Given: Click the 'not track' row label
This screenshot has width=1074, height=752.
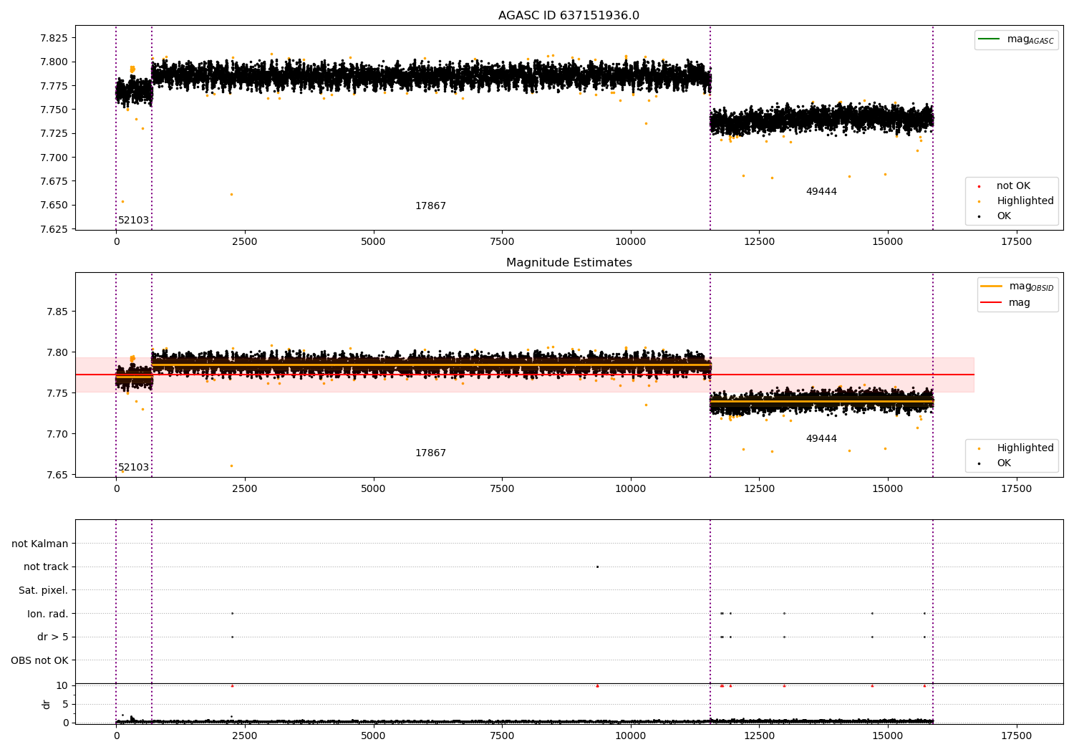Looking at the screenshot, I should pyautogui.click(x=46, y=567).
